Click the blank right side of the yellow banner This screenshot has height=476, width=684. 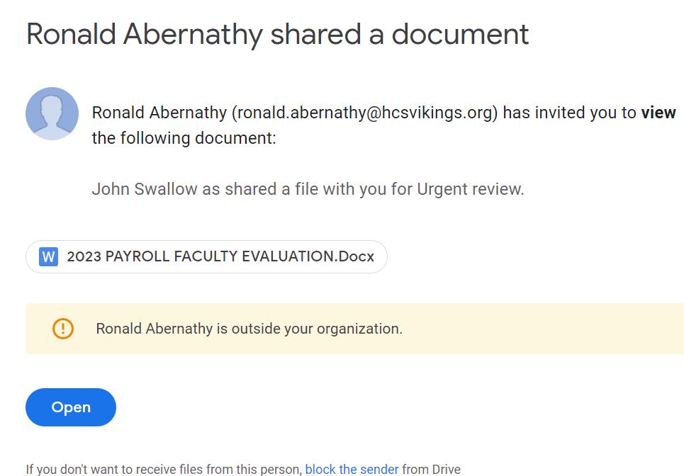(567, 329)
